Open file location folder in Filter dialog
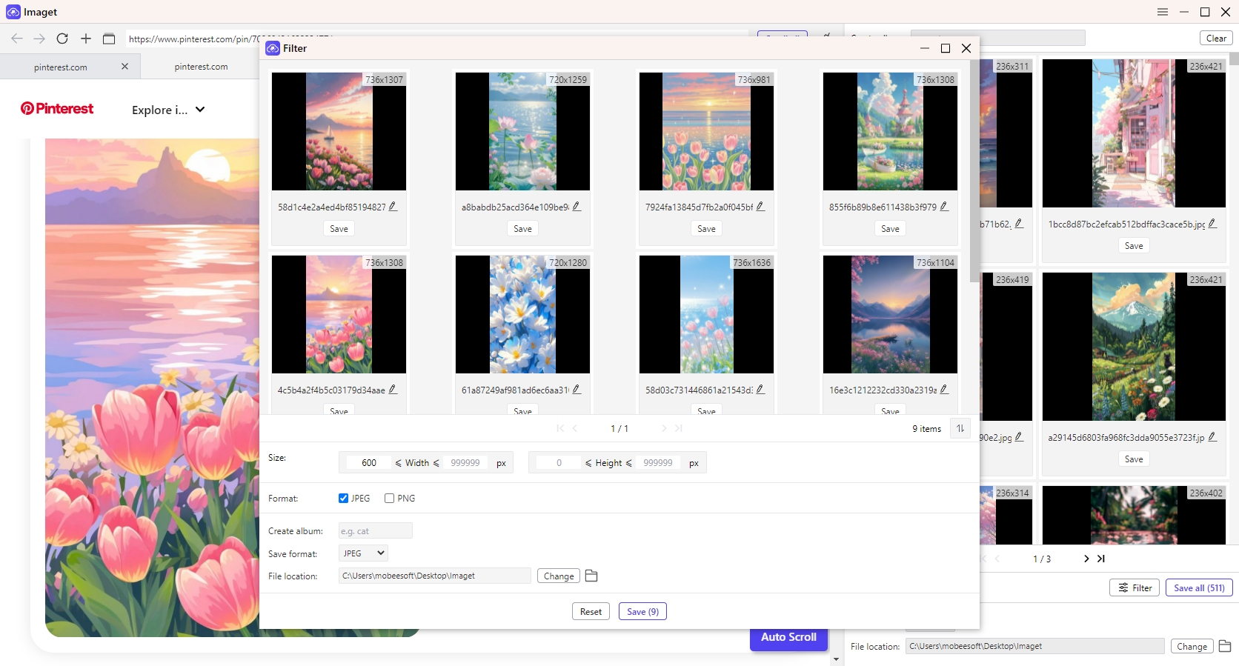The height and width of the screenshot is (666, 1239). [x=591, y=576]
